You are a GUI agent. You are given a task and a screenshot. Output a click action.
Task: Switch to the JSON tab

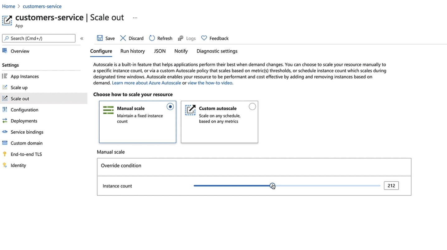tap(160, 51)
